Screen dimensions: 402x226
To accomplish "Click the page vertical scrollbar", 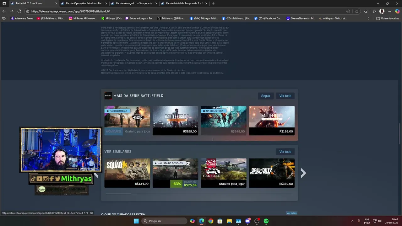I will tap(400, 134).
